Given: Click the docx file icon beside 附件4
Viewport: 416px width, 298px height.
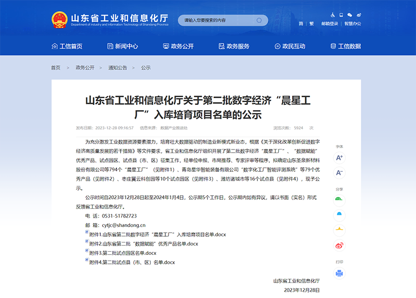Looking at the screenshot, I should click(x=87, y=260).
